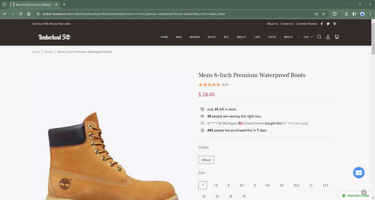Open the shopping cart icon

(337, 37)
